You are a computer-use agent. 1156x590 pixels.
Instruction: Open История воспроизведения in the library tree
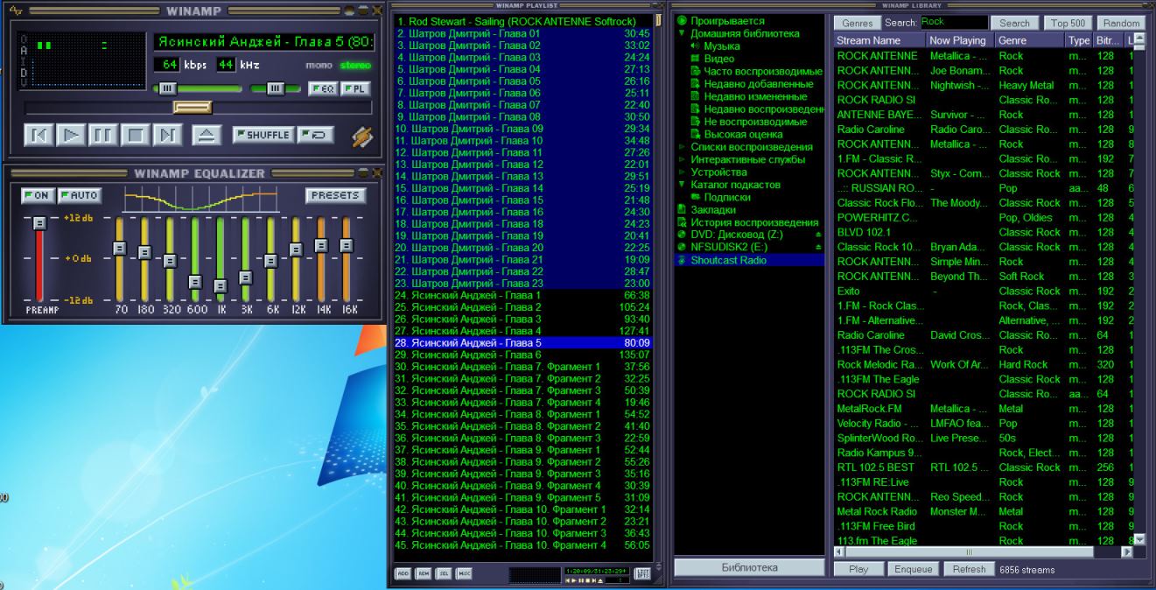pyautogui.click(x=754, y=223)
